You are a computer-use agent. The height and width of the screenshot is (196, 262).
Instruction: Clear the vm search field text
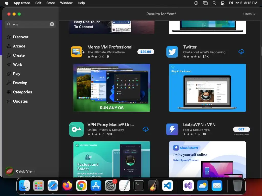coord(52,24)
